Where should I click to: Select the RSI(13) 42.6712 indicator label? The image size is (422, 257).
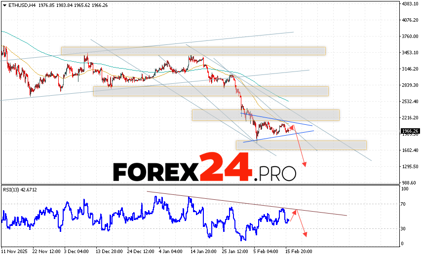click(x=20, y=189)
